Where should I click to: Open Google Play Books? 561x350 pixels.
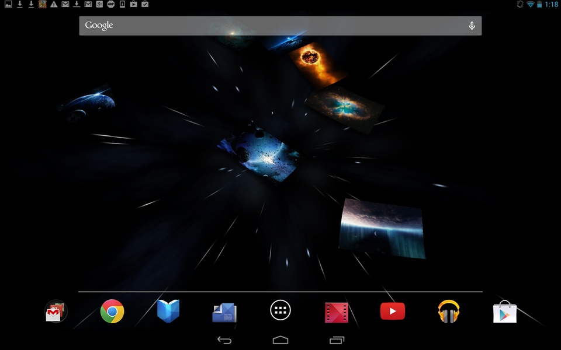click(x=168, y=311)
